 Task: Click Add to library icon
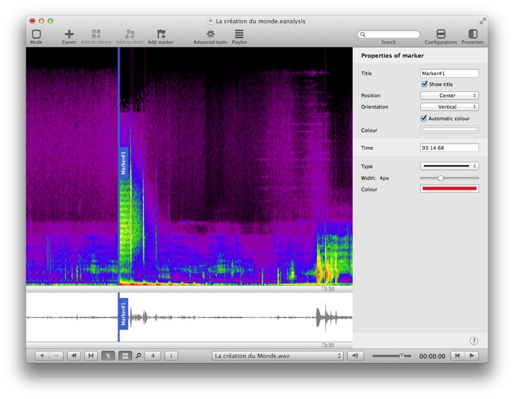(96, 34)
